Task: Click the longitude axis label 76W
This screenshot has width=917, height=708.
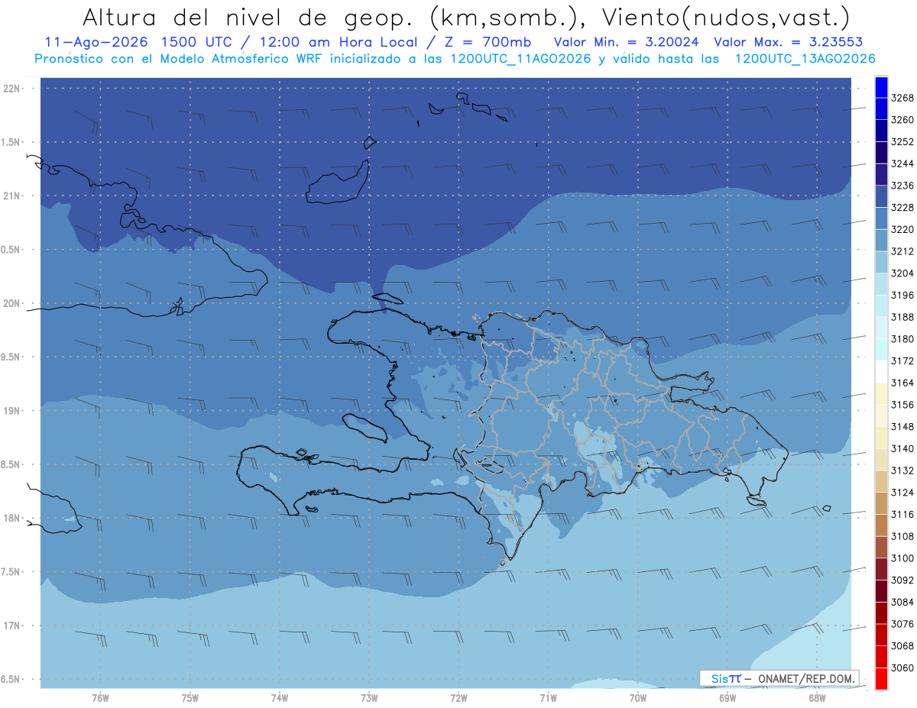Action: click(100, 698)
